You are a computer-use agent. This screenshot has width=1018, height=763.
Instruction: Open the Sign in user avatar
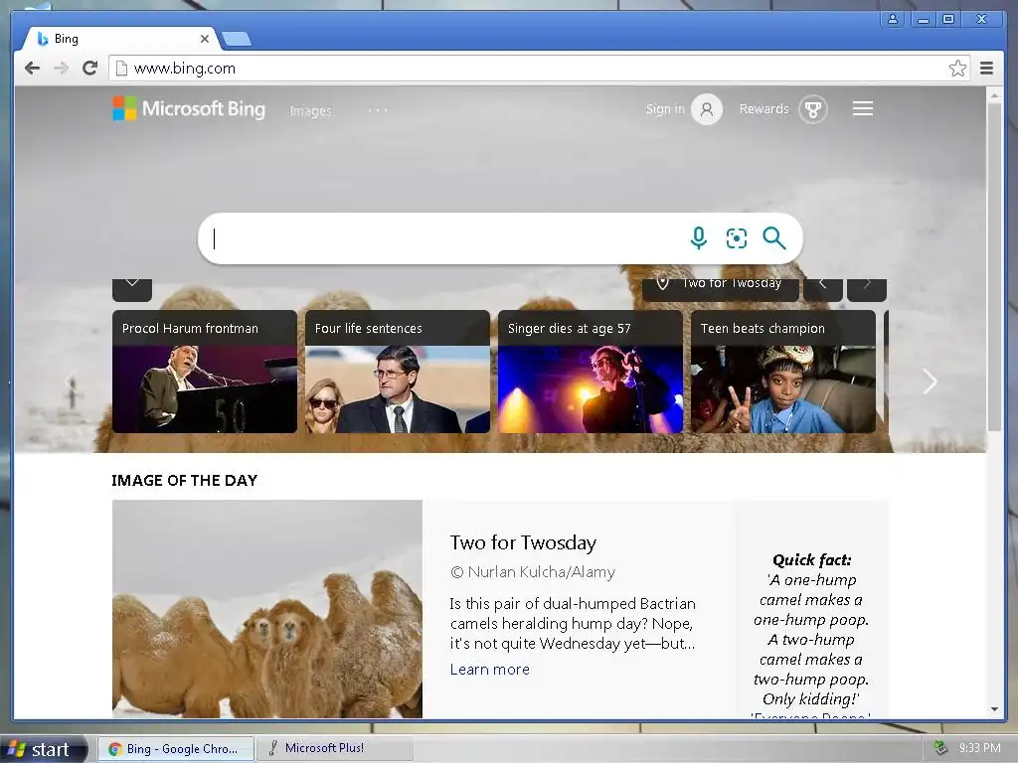707,109
